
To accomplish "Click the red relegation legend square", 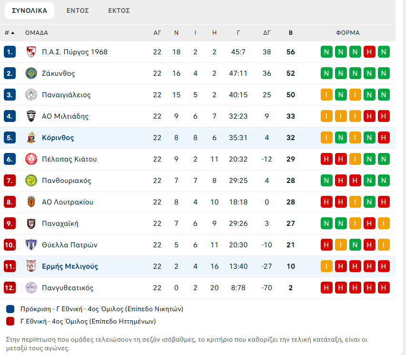I will point(11,321).
